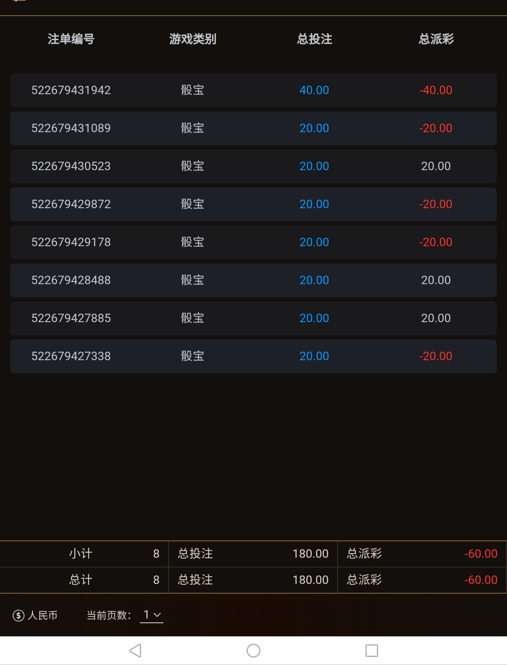The width and height of the screenshot is (507, 665).
Task: Click the 注单编号 column header
Action: click(71, 39)
